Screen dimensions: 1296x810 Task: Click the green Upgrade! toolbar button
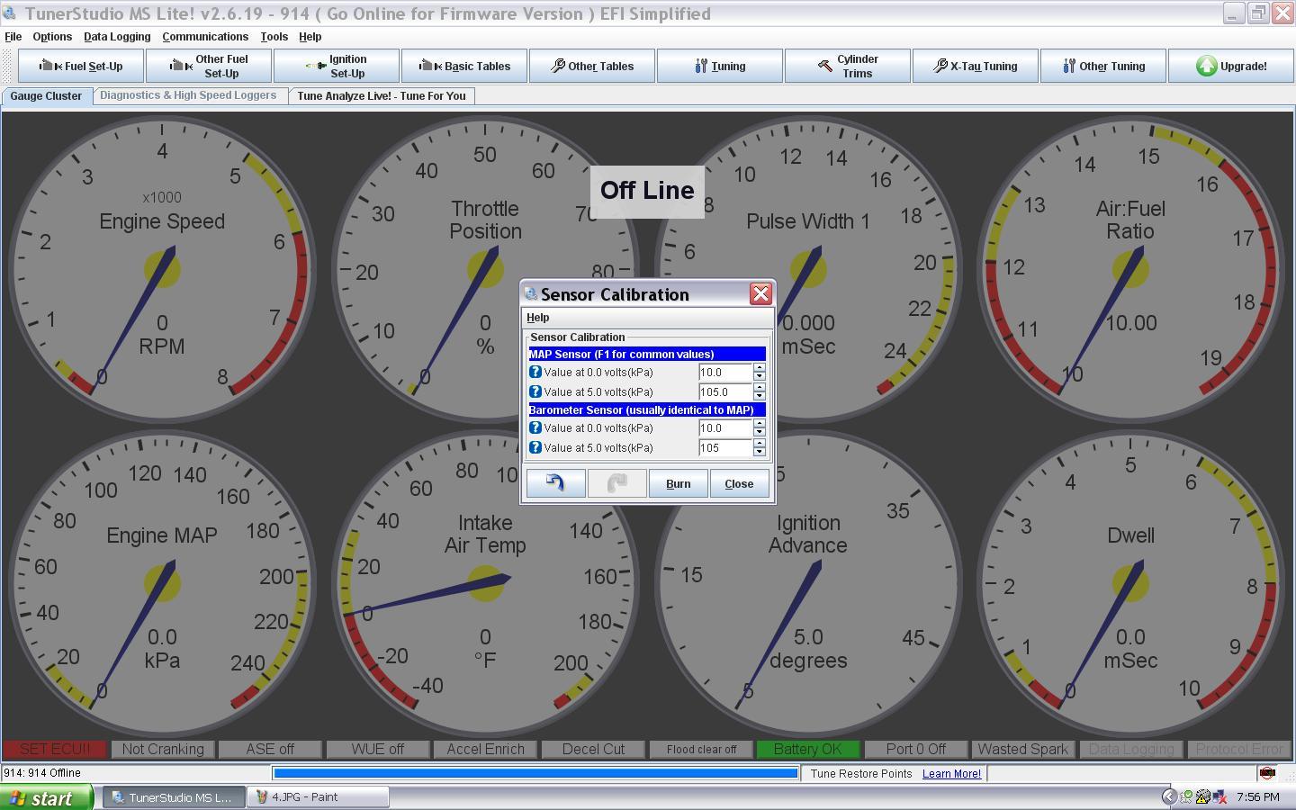coord(1230,66)
